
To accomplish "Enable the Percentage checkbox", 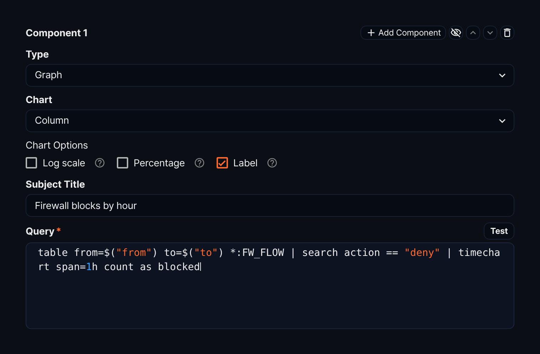I will [123, 163].
